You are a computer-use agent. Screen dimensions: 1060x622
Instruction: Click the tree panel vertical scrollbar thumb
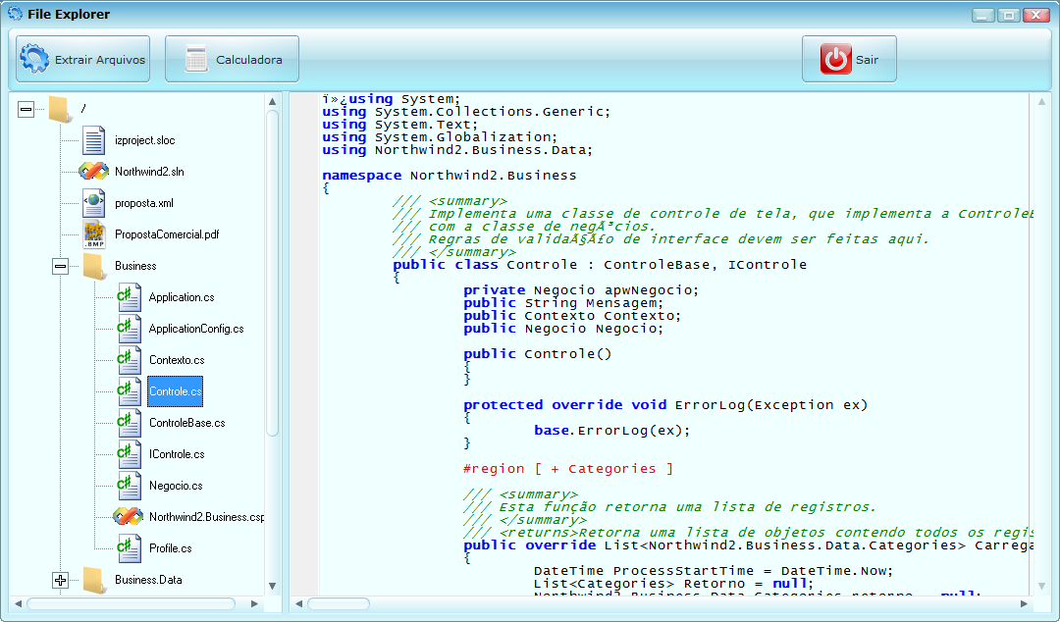[273, 273]
